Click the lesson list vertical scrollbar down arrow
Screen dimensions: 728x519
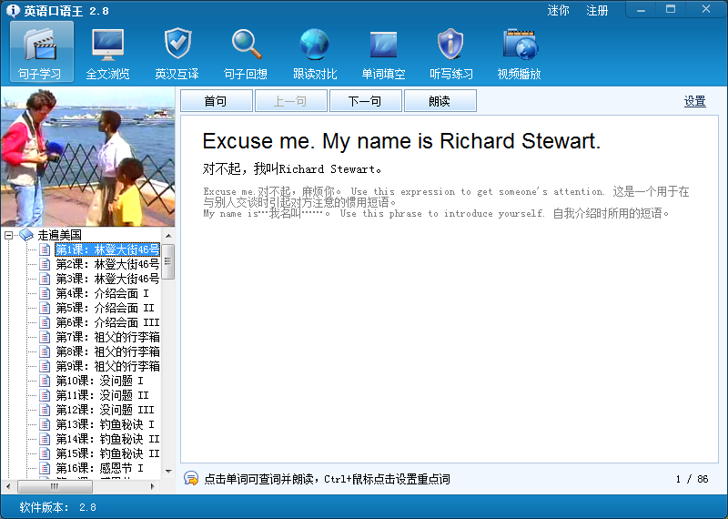pyautogui.click(x=168, y=471)
